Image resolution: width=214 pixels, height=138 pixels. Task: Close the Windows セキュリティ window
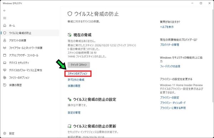[209, 3]
